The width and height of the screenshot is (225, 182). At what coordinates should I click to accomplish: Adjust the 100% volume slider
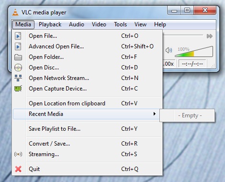click(194, 52)
